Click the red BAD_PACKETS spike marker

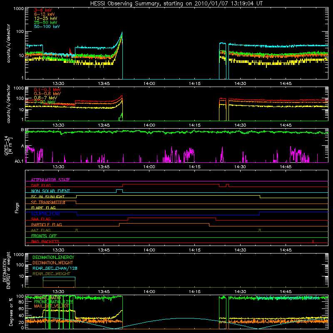point(313,241)
